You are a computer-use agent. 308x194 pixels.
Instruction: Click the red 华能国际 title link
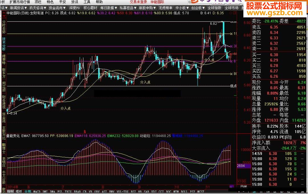(x=157, y=2)
